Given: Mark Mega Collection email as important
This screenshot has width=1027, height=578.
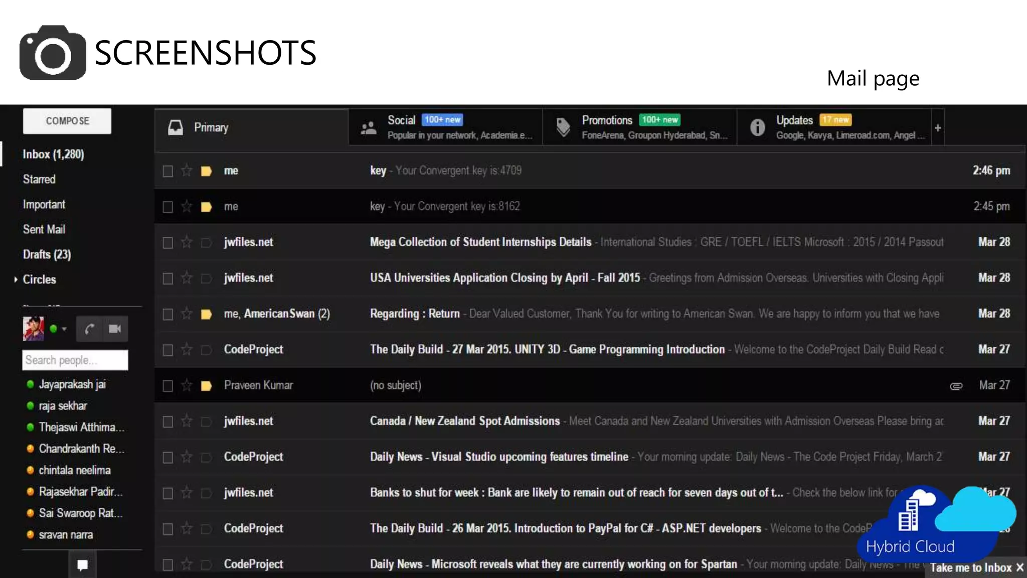Looking at the screenshot, I should pos(206,243).
